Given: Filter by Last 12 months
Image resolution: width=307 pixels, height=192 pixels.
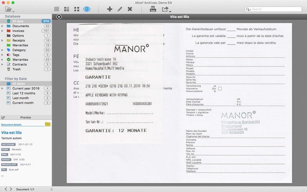Looking at the screenshot, I should tap(24, 93).
